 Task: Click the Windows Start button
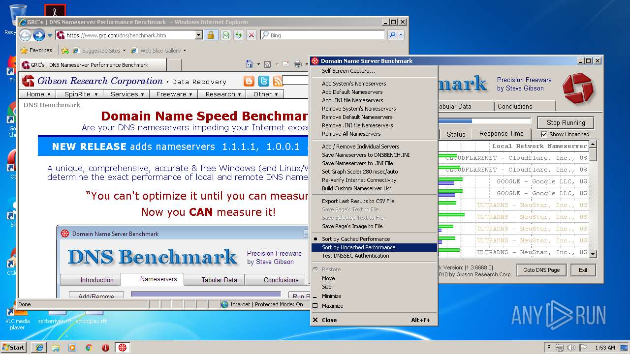coord(14,347)
